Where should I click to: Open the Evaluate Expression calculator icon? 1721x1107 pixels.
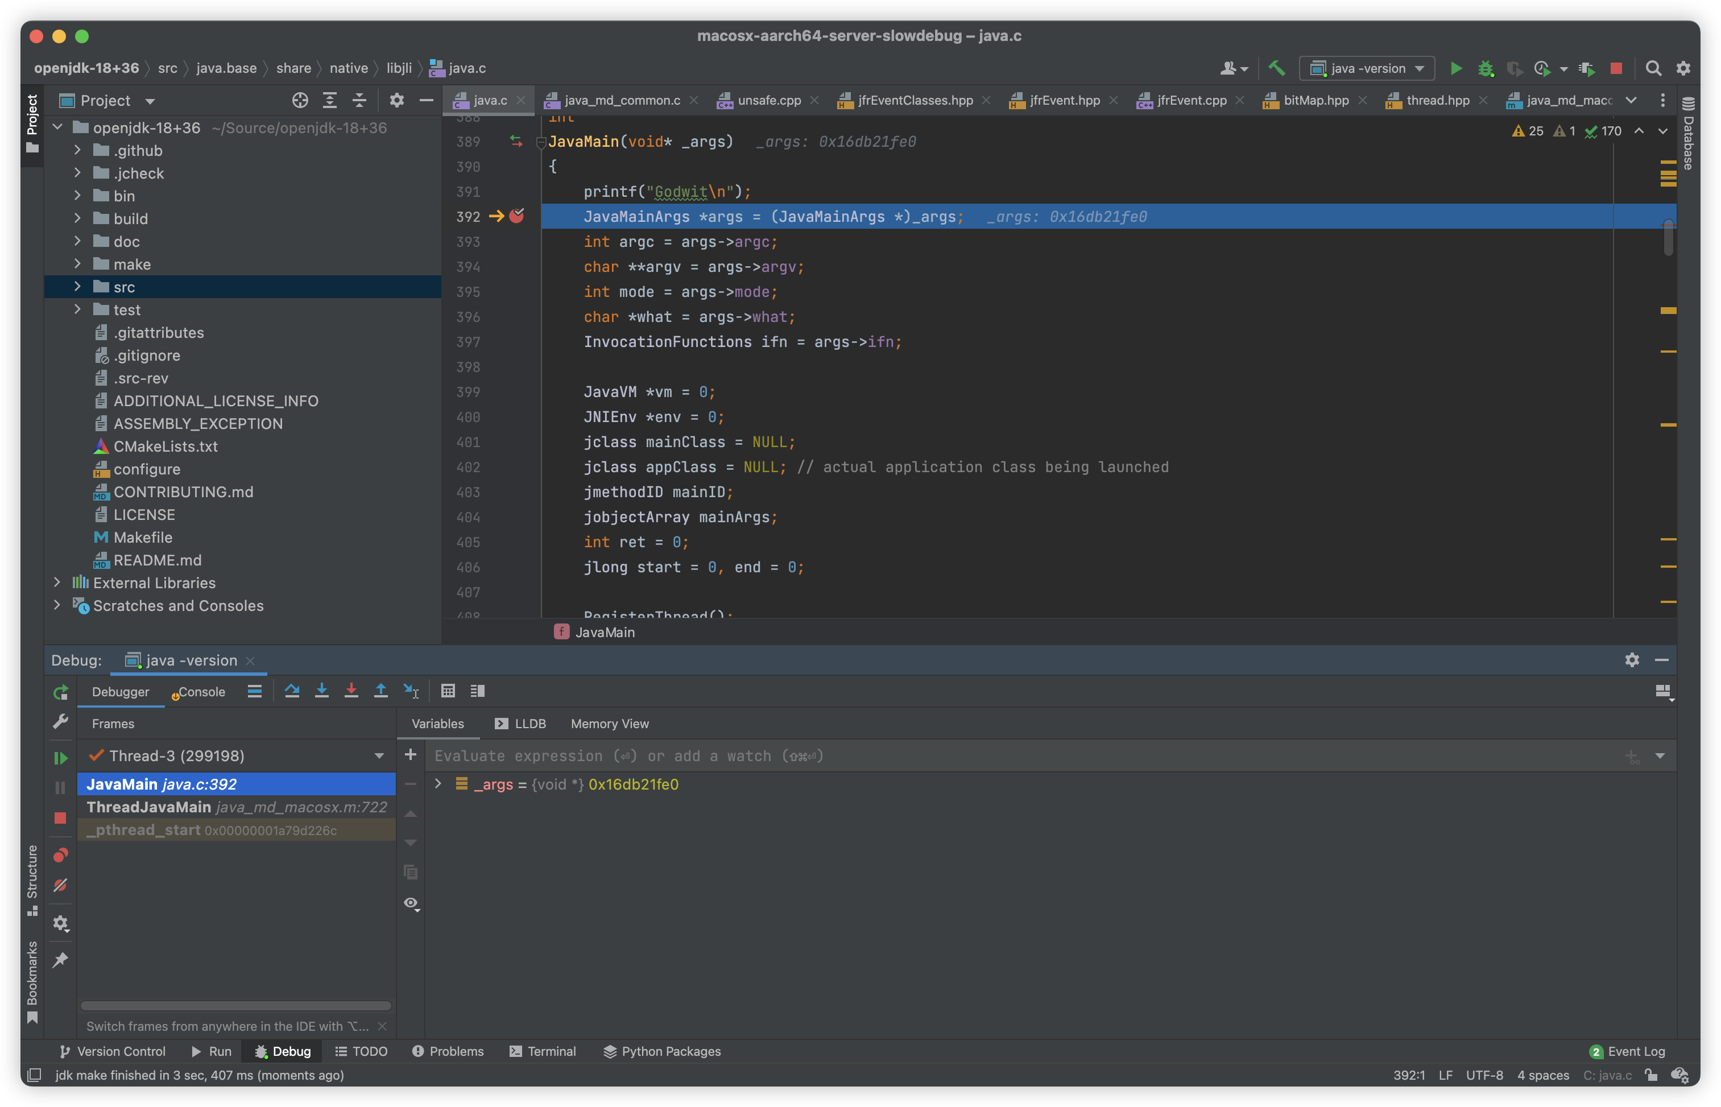pyautogui.click(x=448, y=691)
